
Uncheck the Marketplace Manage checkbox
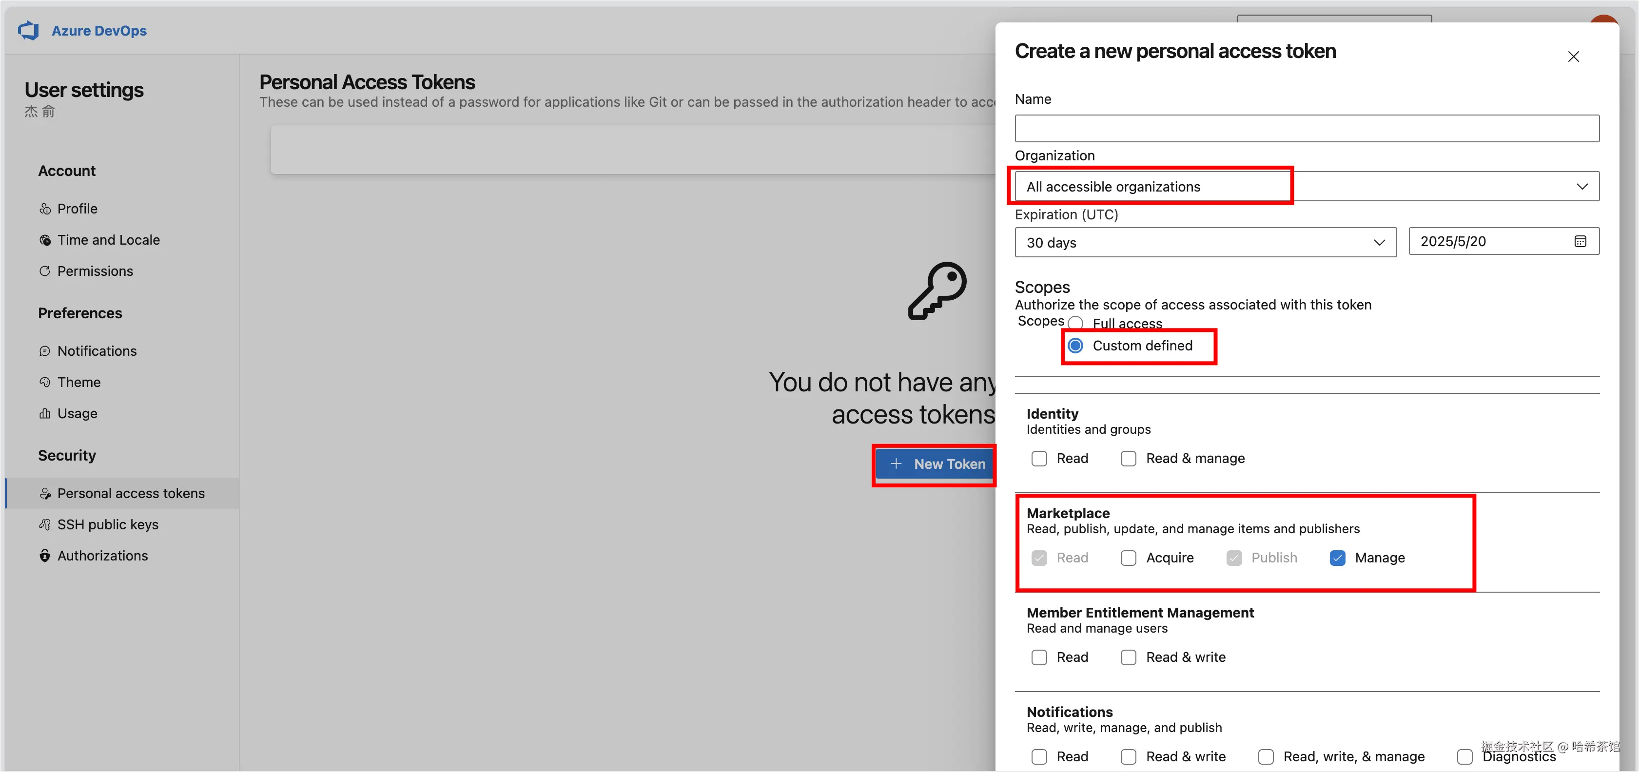tap(1337, 558)
